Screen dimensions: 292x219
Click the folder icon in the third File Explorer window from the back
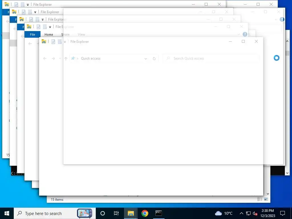coord(22,19)
